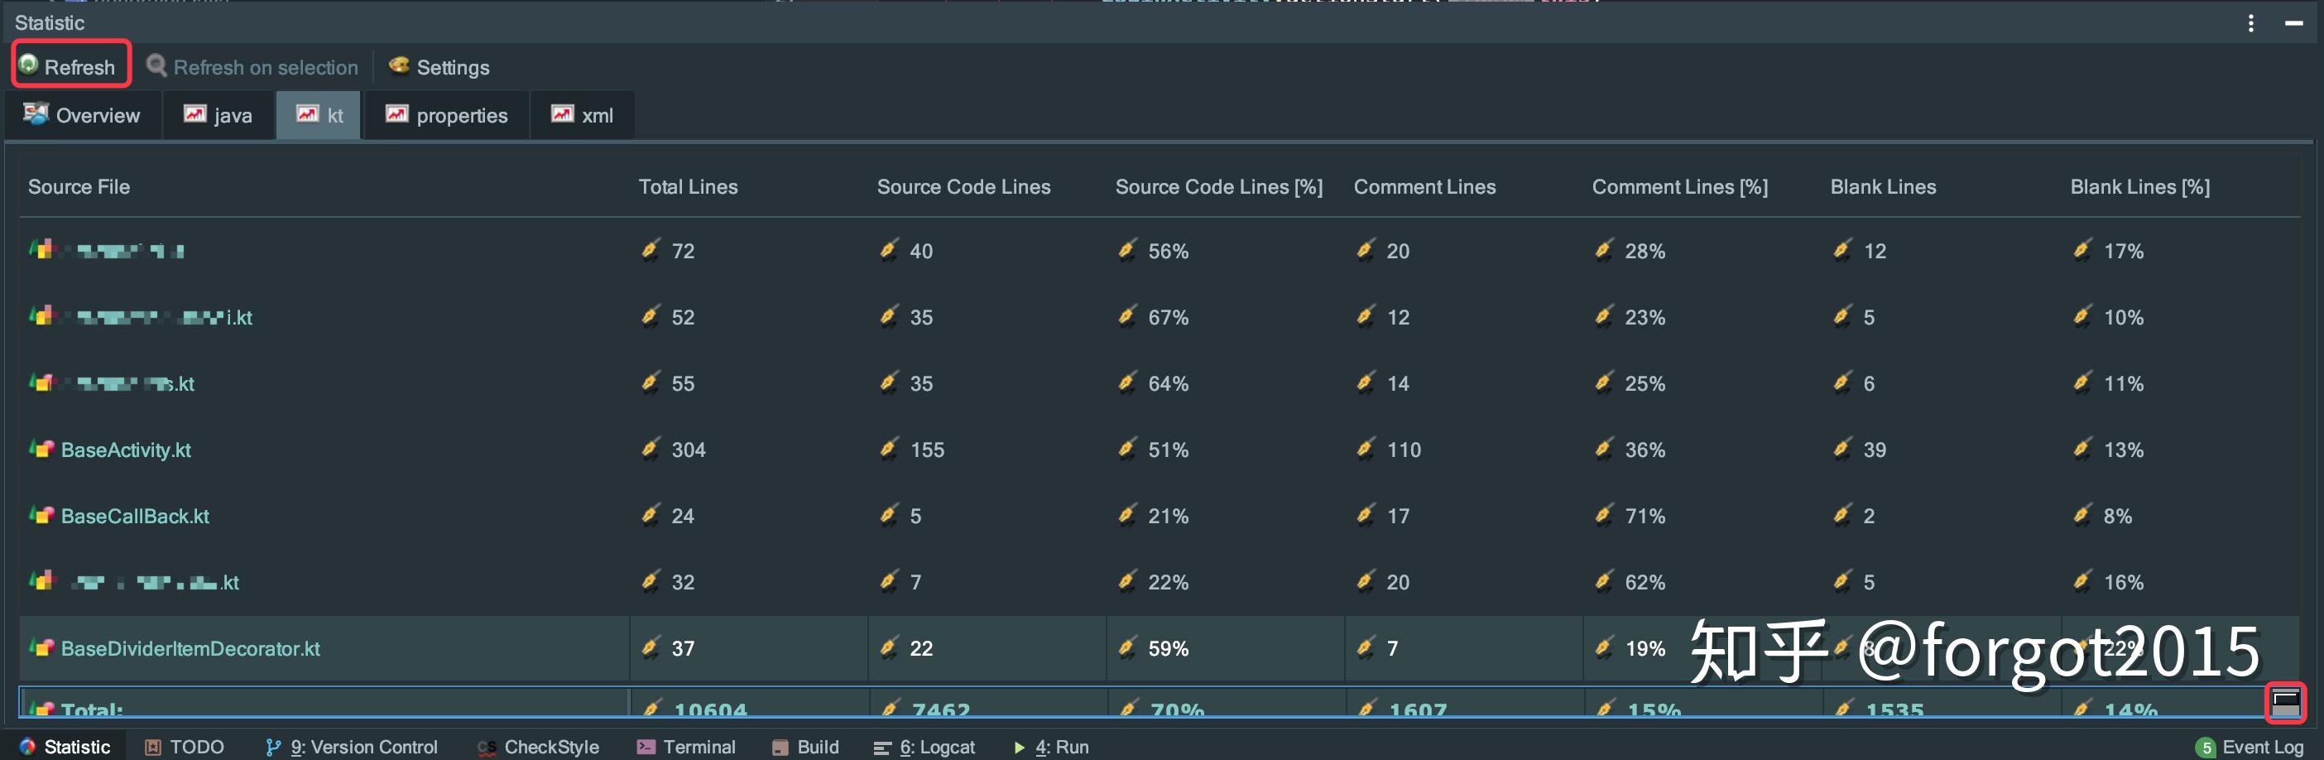Open the Terminal tool window

point(687,747)
